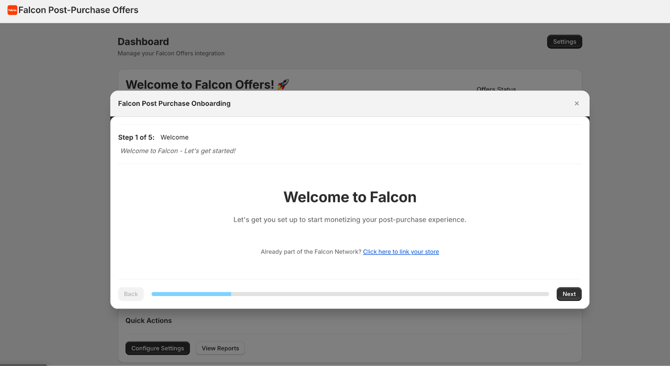Click the gray unfilled progress bar area
Viewport: 670px width, 366px height.
[x=389, y=294]
